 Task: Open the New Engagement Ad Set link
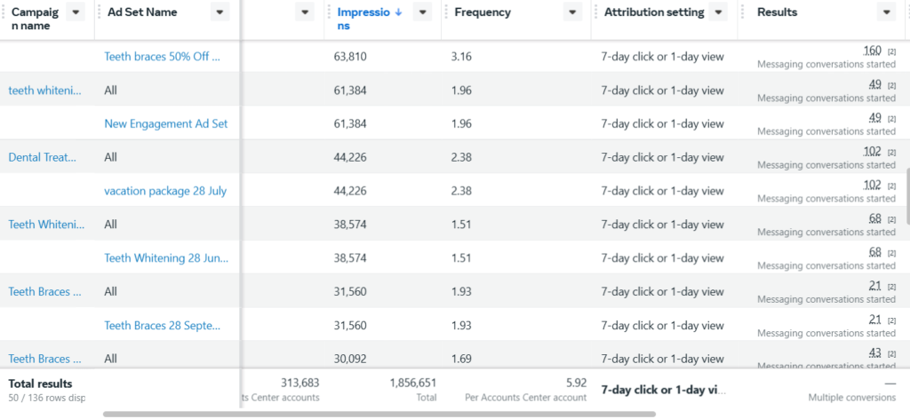165,124
